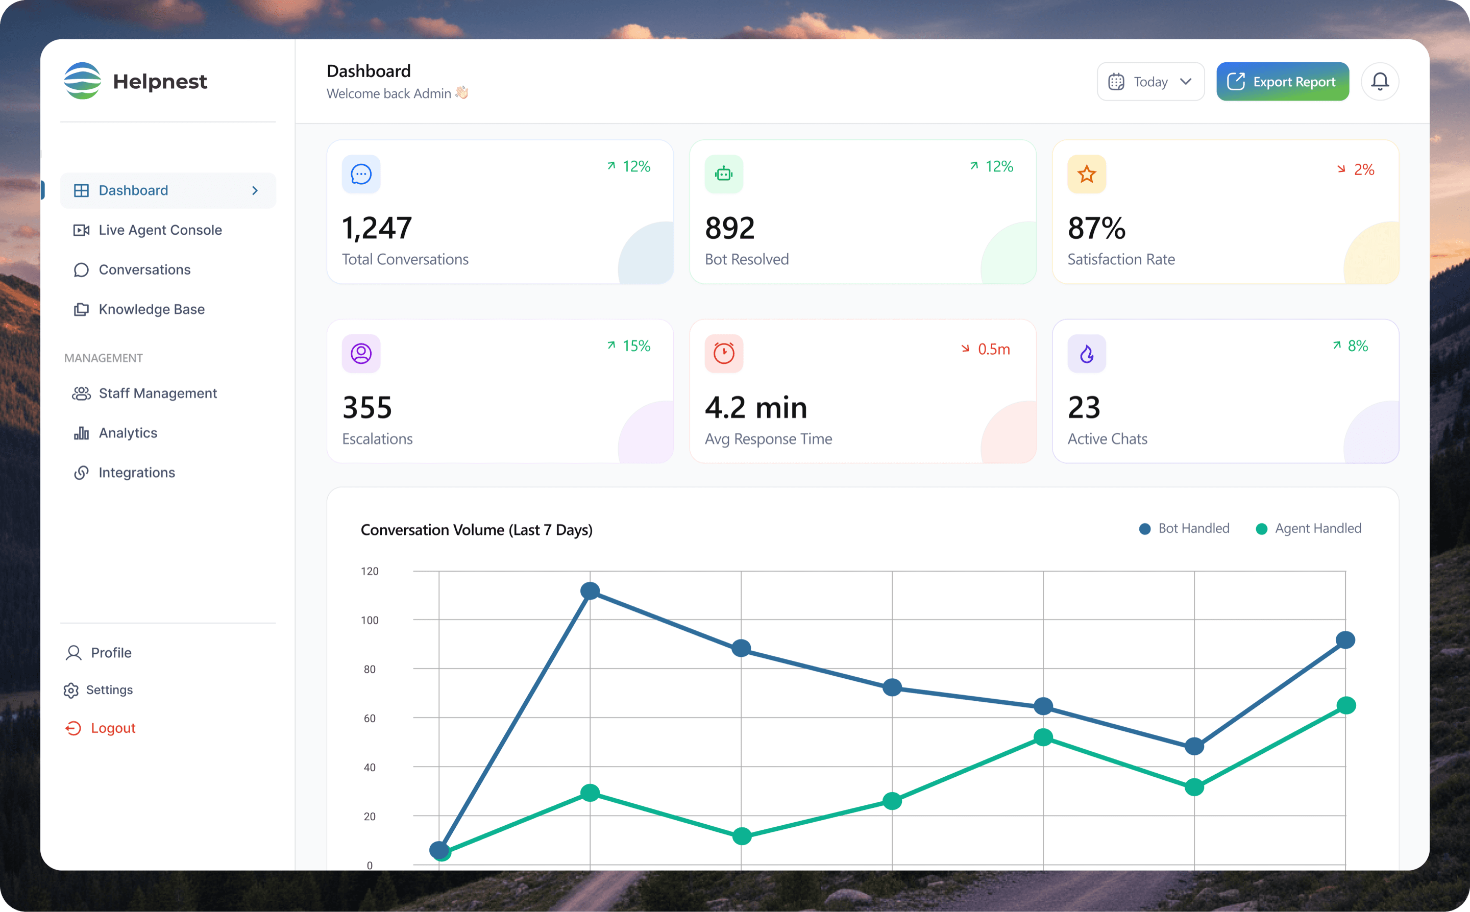Screen dimensions: 1470x912
Task: Click the 1,247 Total Conversations value
Action: click(377, 229)
